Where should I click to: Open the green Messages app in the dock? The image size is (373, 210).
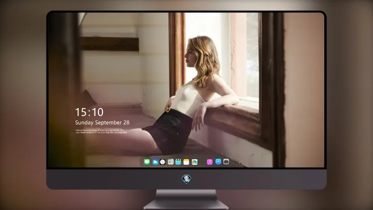147,162
